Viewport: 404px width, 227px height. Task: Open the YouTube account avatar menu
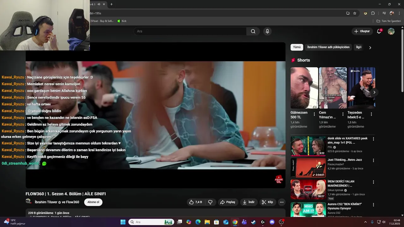(x=391, y=31)
